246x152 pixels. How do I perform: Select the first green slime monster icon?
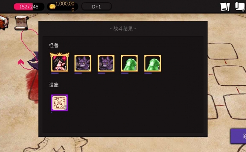pyautogui.click(x=129, y=63)
